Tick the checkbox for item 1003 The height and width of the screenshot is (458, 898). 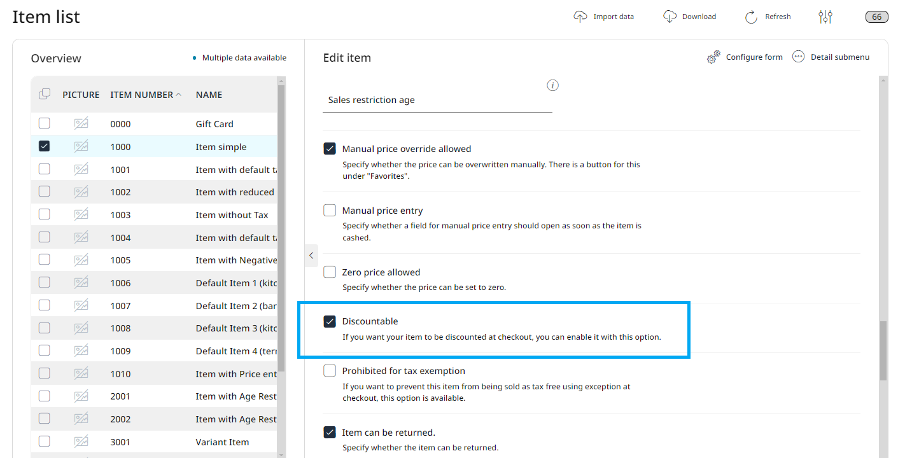tap(44, 214)
